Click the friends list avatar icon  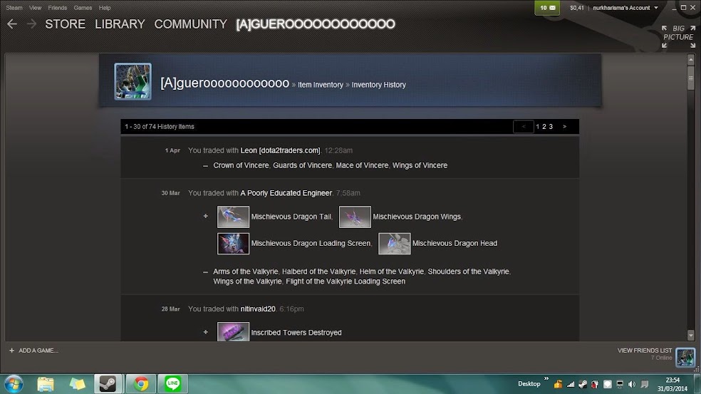pyautogui.click(x=685, y=357)
